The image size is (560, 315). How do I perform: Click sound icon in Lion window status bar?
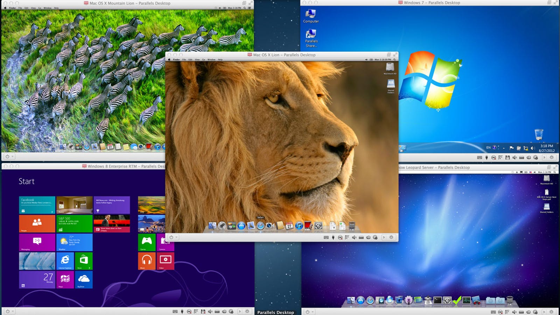click(354, 237)
